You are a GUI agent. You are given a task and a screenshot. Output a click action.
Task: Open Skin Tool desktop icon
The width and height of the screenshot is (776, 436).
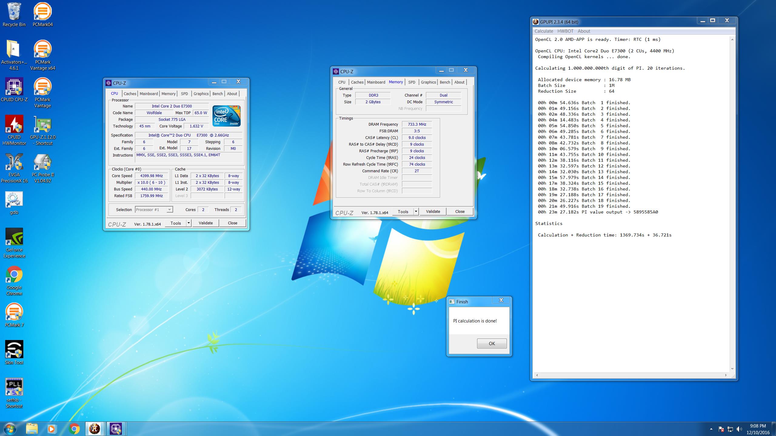pyautogui.click(x=14, y=353)
